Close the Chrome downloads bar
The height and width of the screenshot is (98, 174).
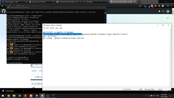(172, 91)
